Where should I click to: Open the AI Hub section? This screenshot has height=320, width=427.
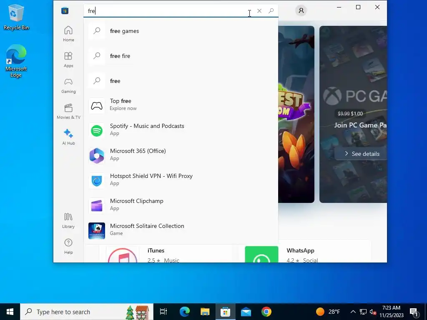coord(68,137)
